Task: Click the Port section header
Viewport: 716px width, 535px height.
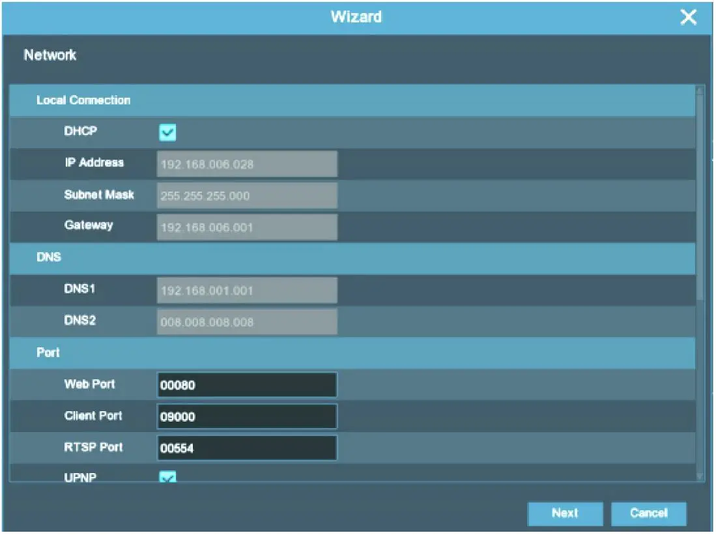Action: [48, 353]
